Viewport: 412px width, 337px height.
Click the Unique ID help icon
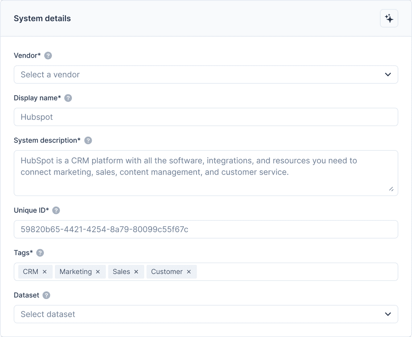(x=56, y=210)
